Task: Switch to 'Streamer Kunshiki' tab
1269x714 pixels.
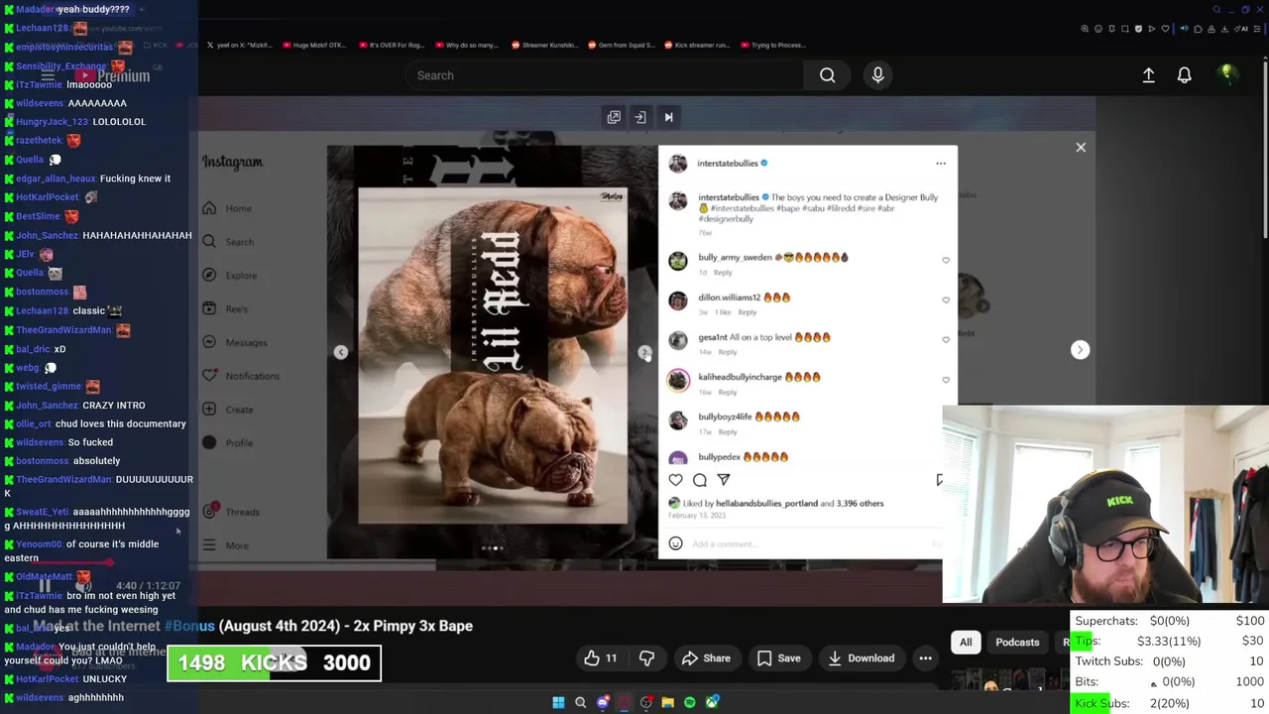Action: (x=546, y=45)
